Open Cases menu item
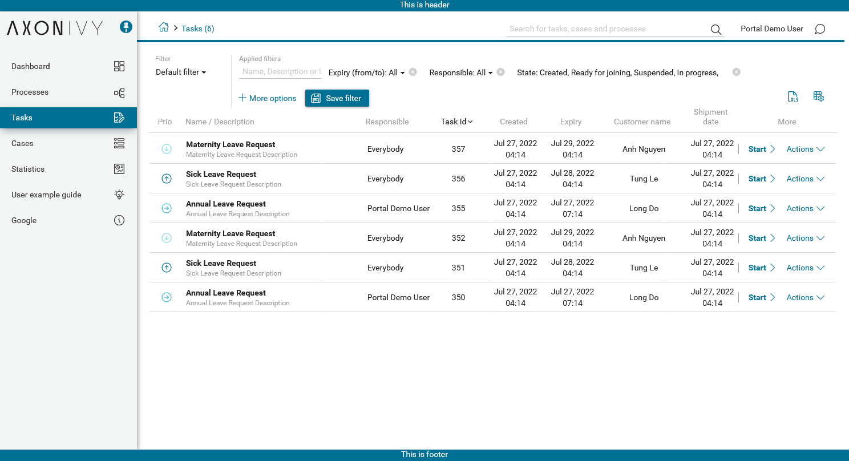 tap(68, 143)
